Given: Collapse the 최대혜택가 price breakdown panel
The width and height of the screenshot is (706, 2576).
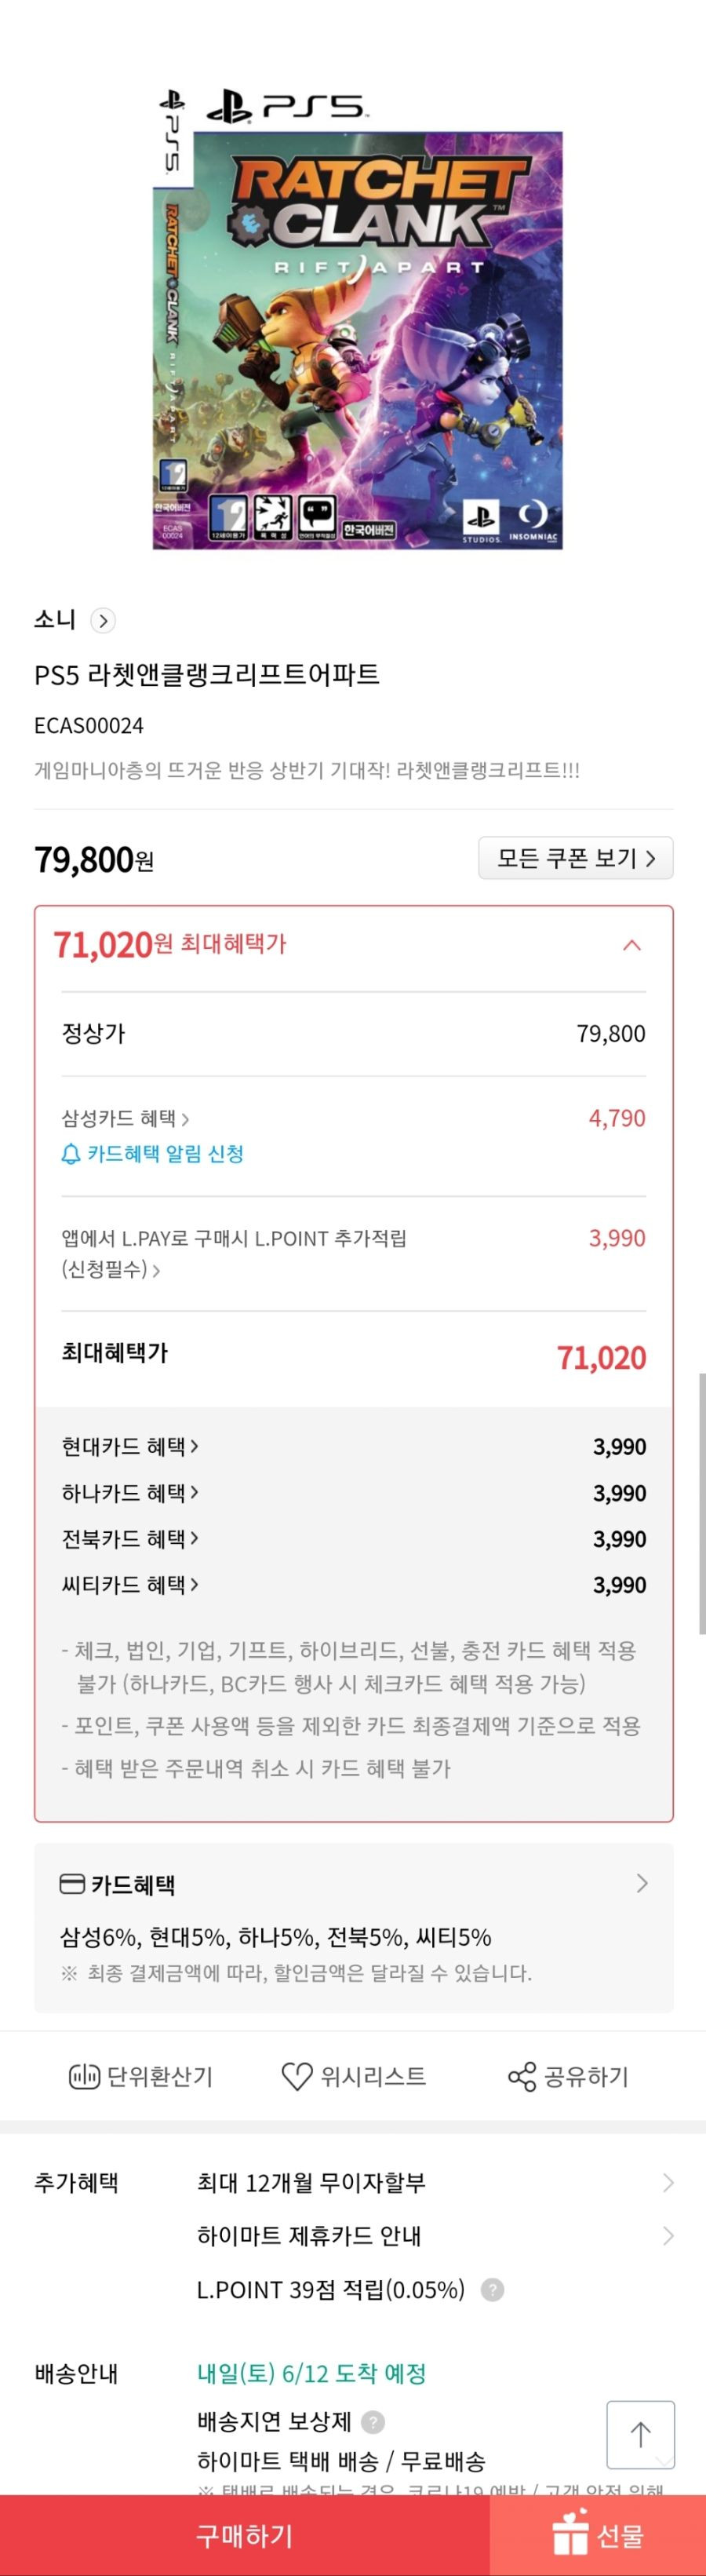Looking at the screenshot, I should click(632, 945).
